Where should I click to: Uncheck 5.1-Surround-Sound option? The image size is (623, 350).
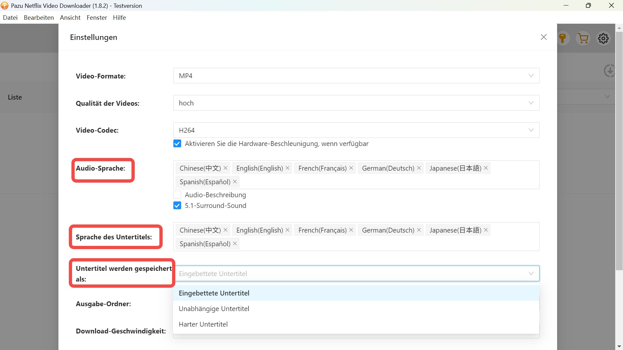pos(177,206)
